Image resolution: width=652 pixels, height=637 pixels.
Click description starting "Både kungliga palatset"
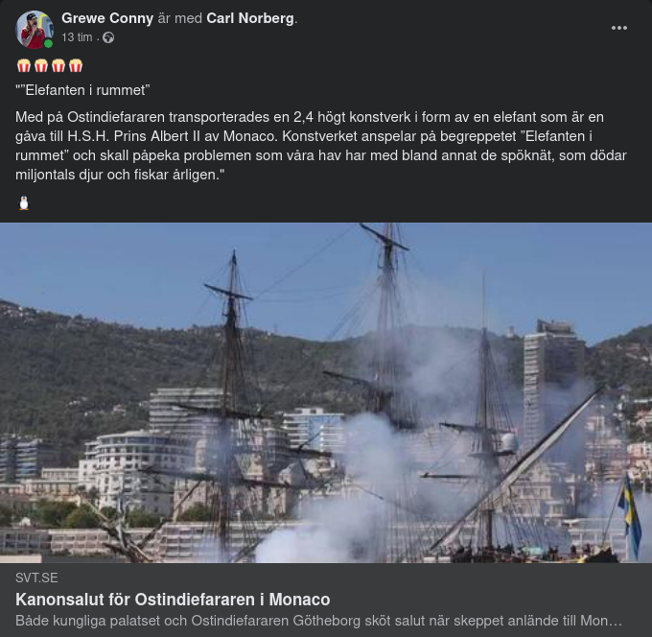click(x=318, y=621)
